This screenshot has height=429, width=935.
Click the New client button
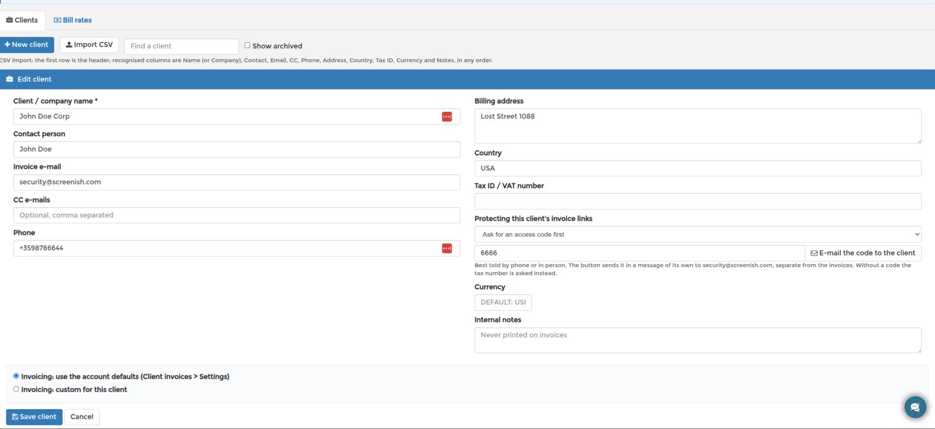point(27,45)
